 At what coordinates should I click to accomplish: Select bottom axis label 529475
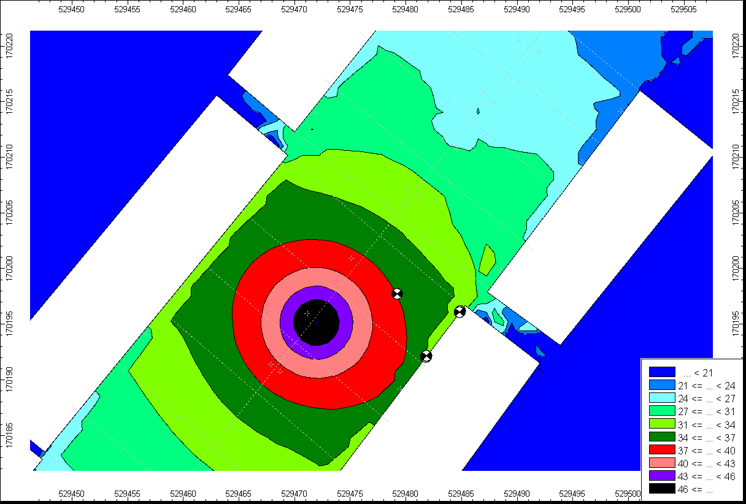(x=351, y=493)
